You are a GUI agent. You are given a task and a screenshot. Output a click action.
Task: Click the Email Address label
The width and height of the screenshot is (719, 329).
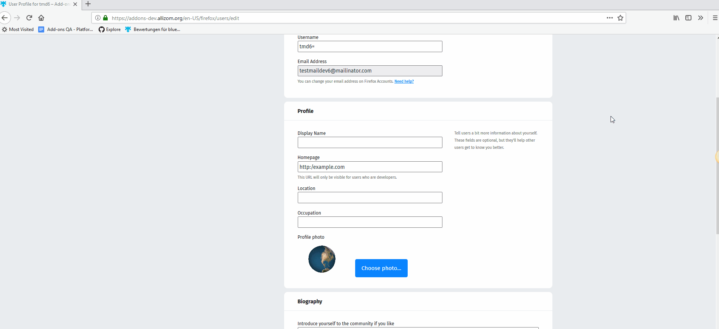pos(312,62)
